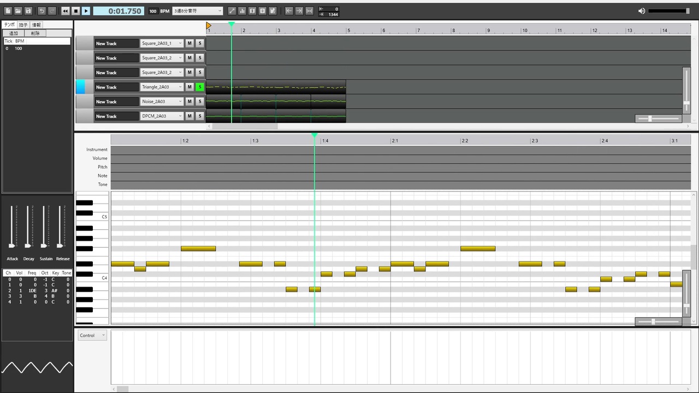Start playback with the play button
This screenshot has width=699, height=393.
[x=86, y=11]
